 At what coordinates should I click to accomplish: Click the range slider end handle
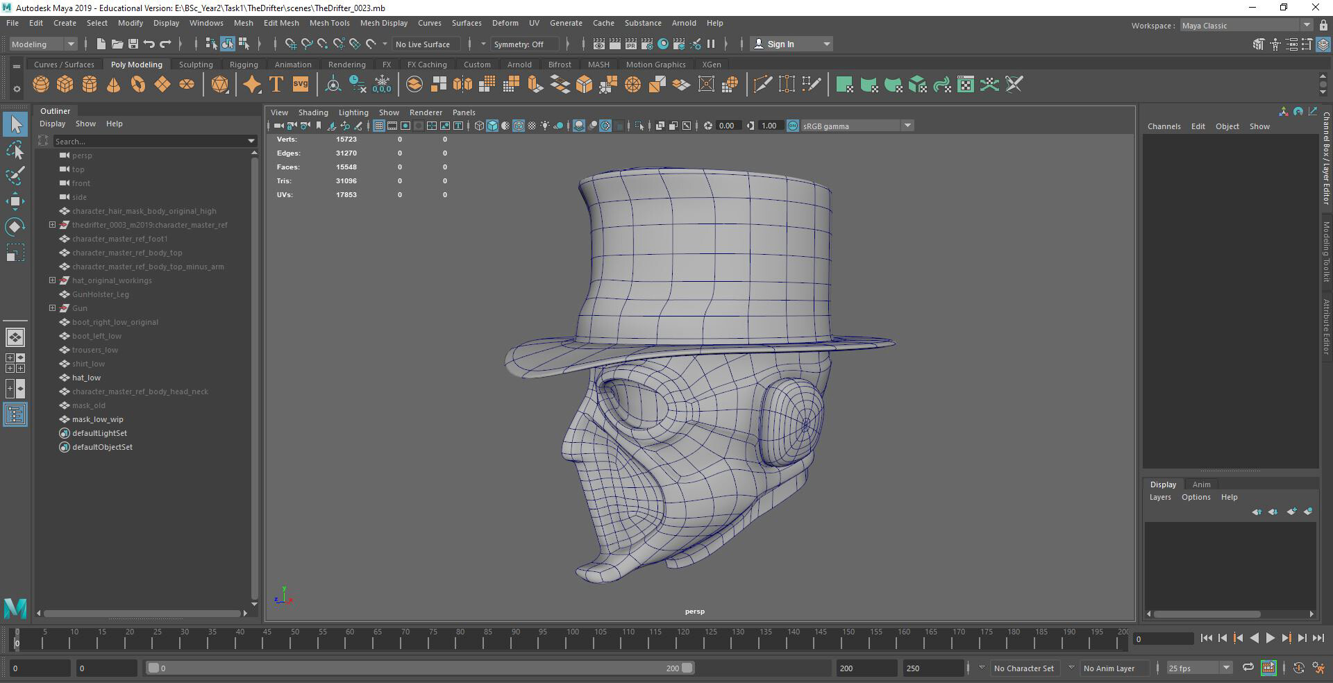pos(687,668)
